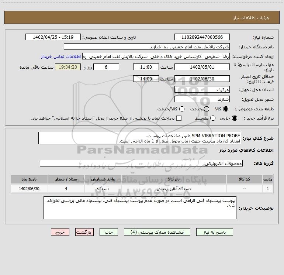Click the بازگشت back button

pyautogui.click(x=84, y=232)
